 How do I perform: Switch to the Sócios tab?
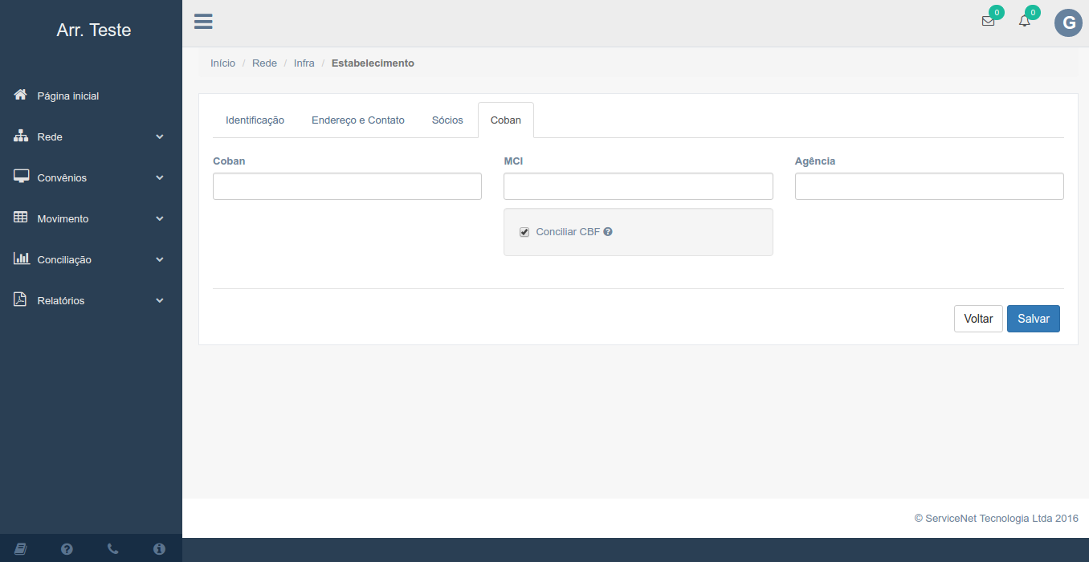pyautogui.click(x=447, y=120)
